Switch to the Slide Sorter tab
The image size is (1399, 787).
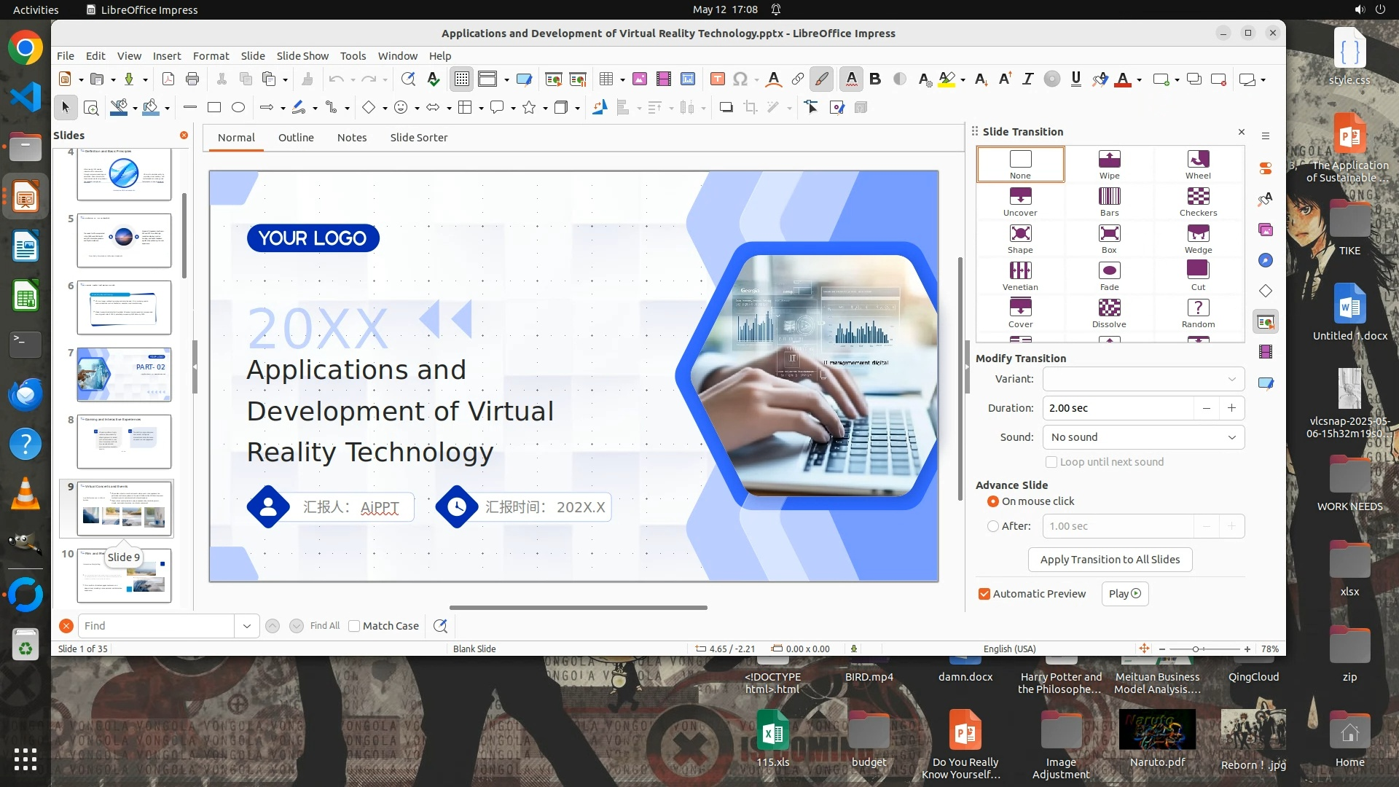tap(418, 138)
